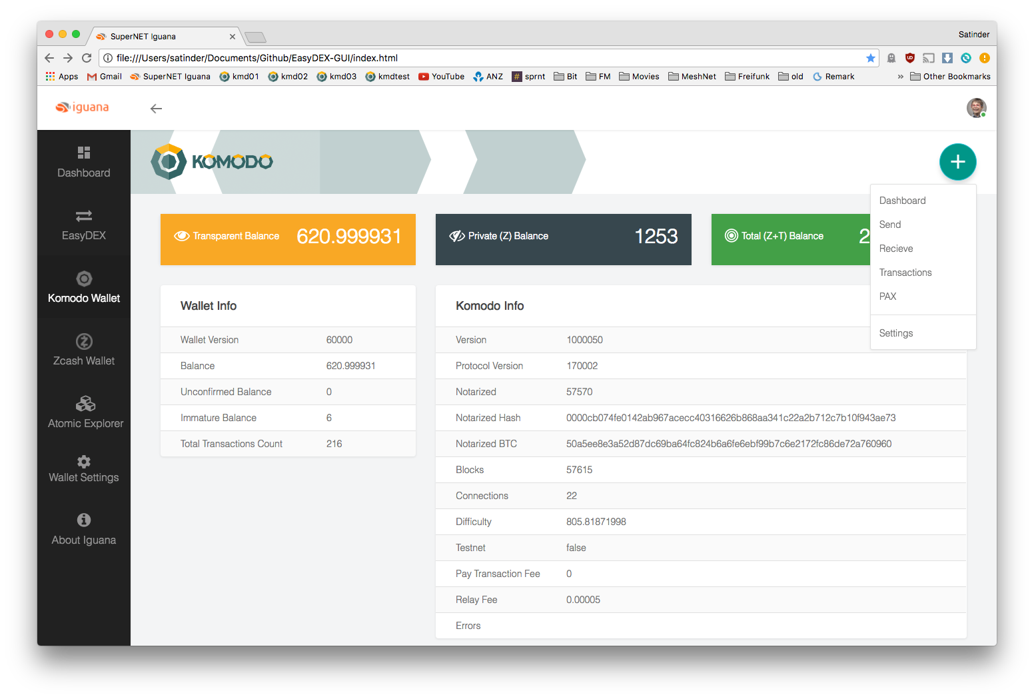Expand the Other Bookmarks folder
The width and height of the screenshot is (1034, 699).
pyautogui.click(x=951, y=77)
